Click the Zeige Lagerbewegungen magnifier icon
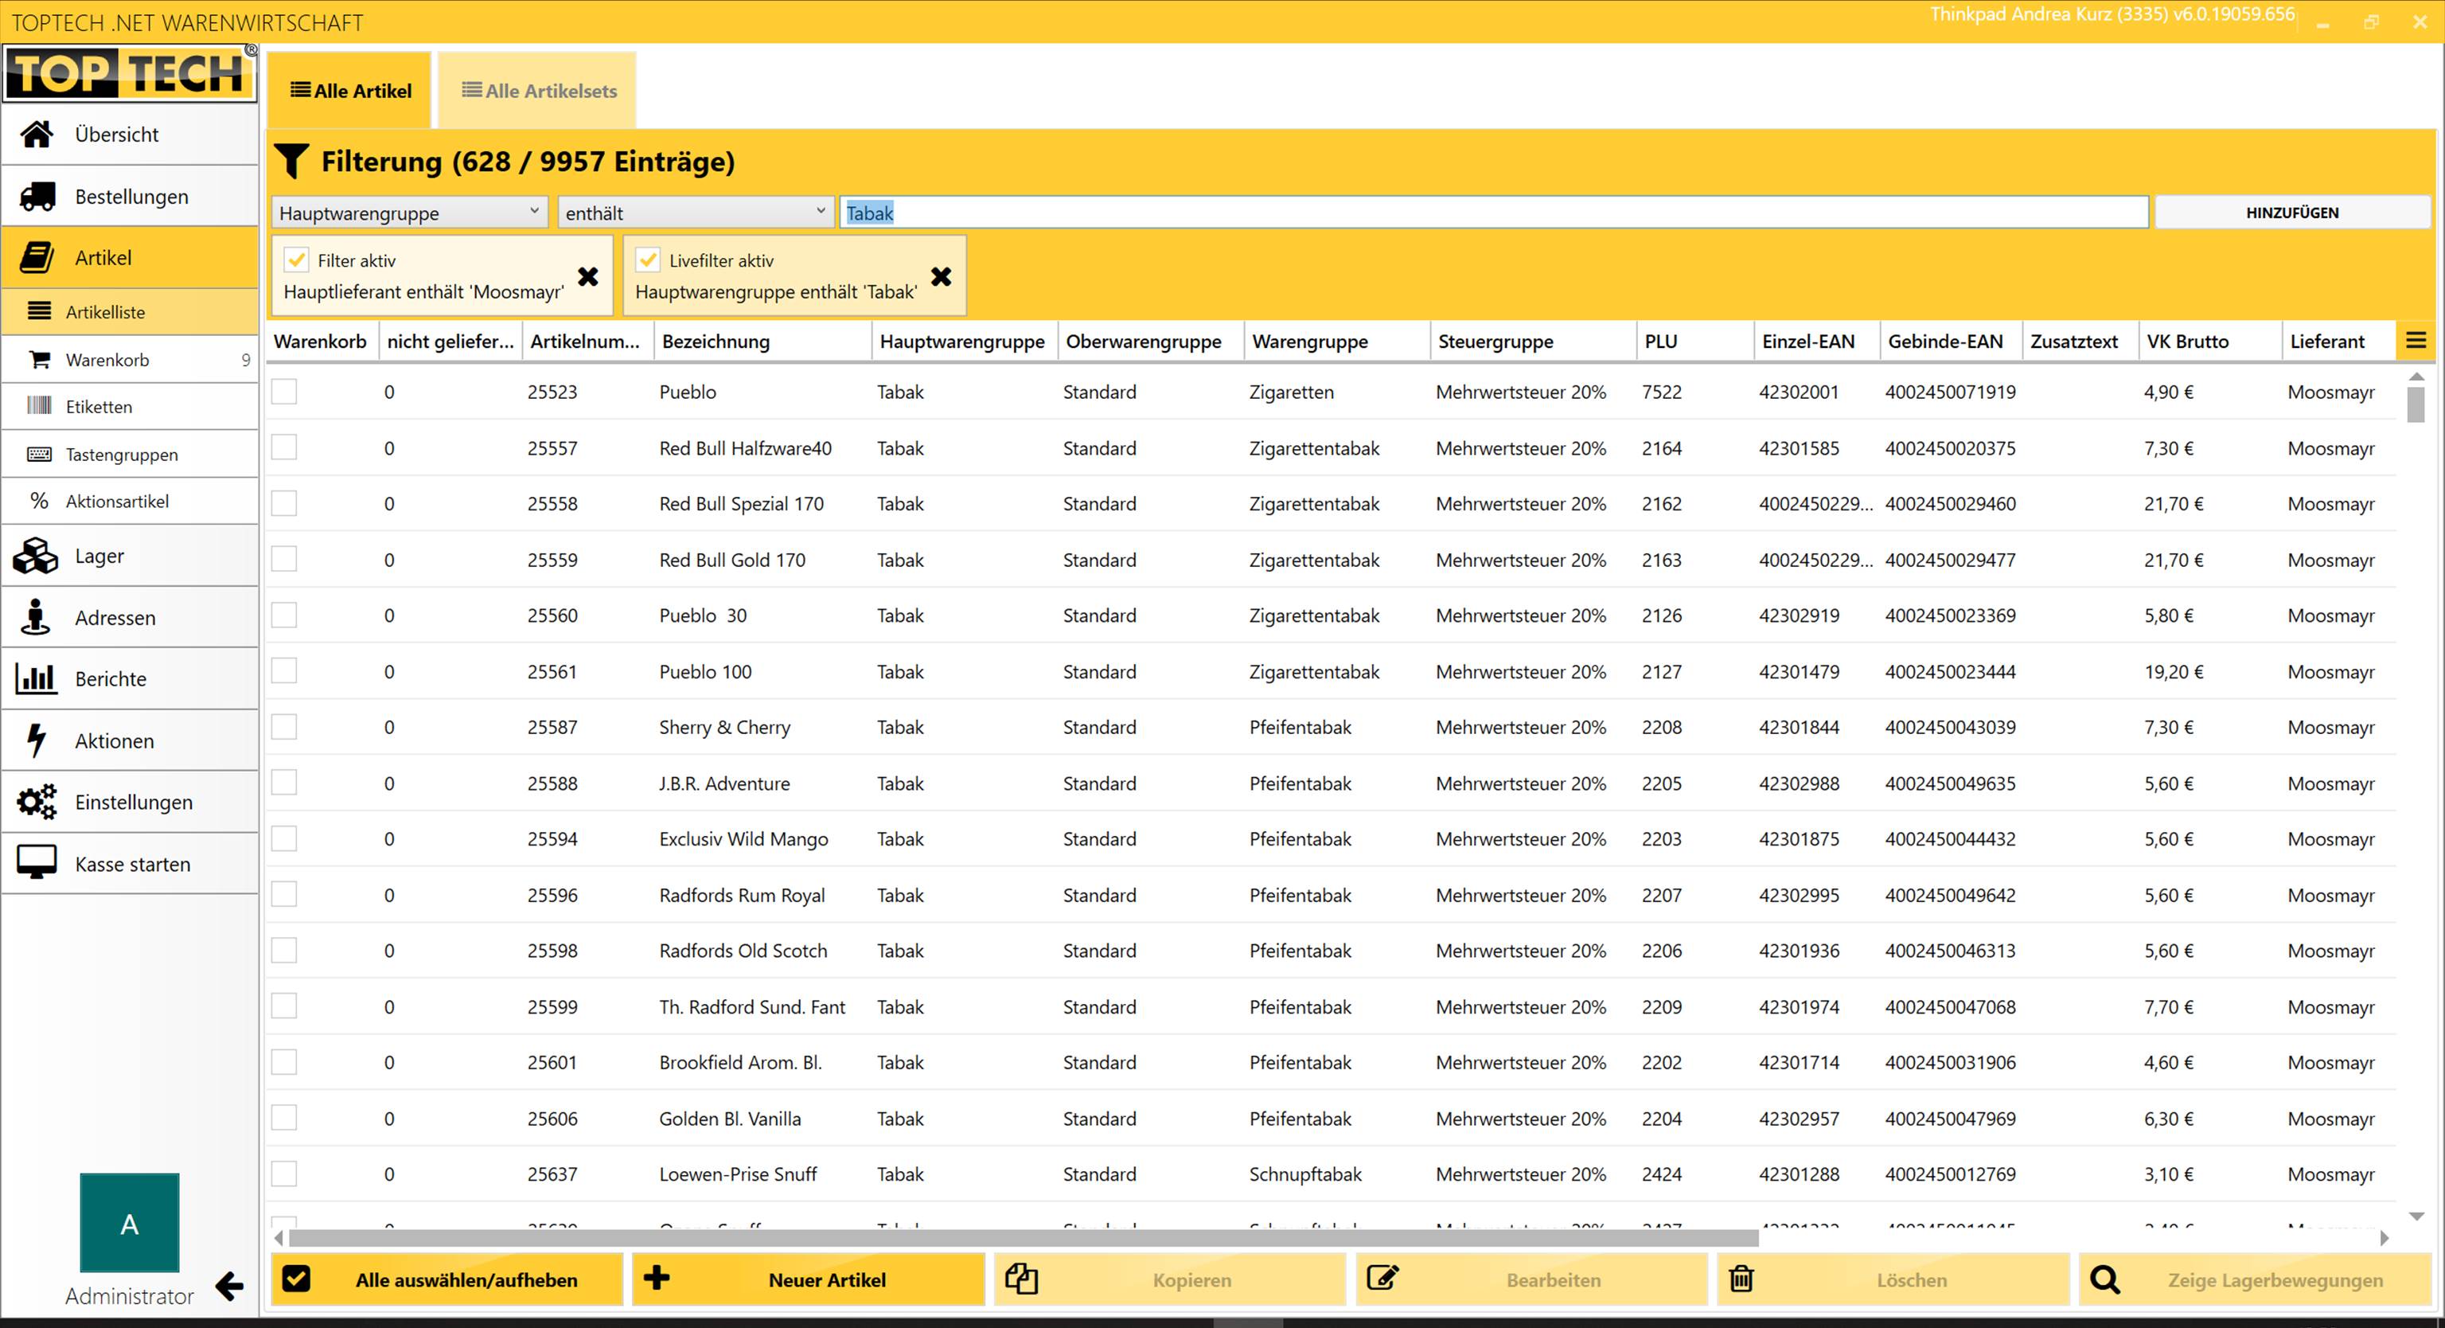2445x1328 pixels. pyautogui.click(x=2105, y=1279)
